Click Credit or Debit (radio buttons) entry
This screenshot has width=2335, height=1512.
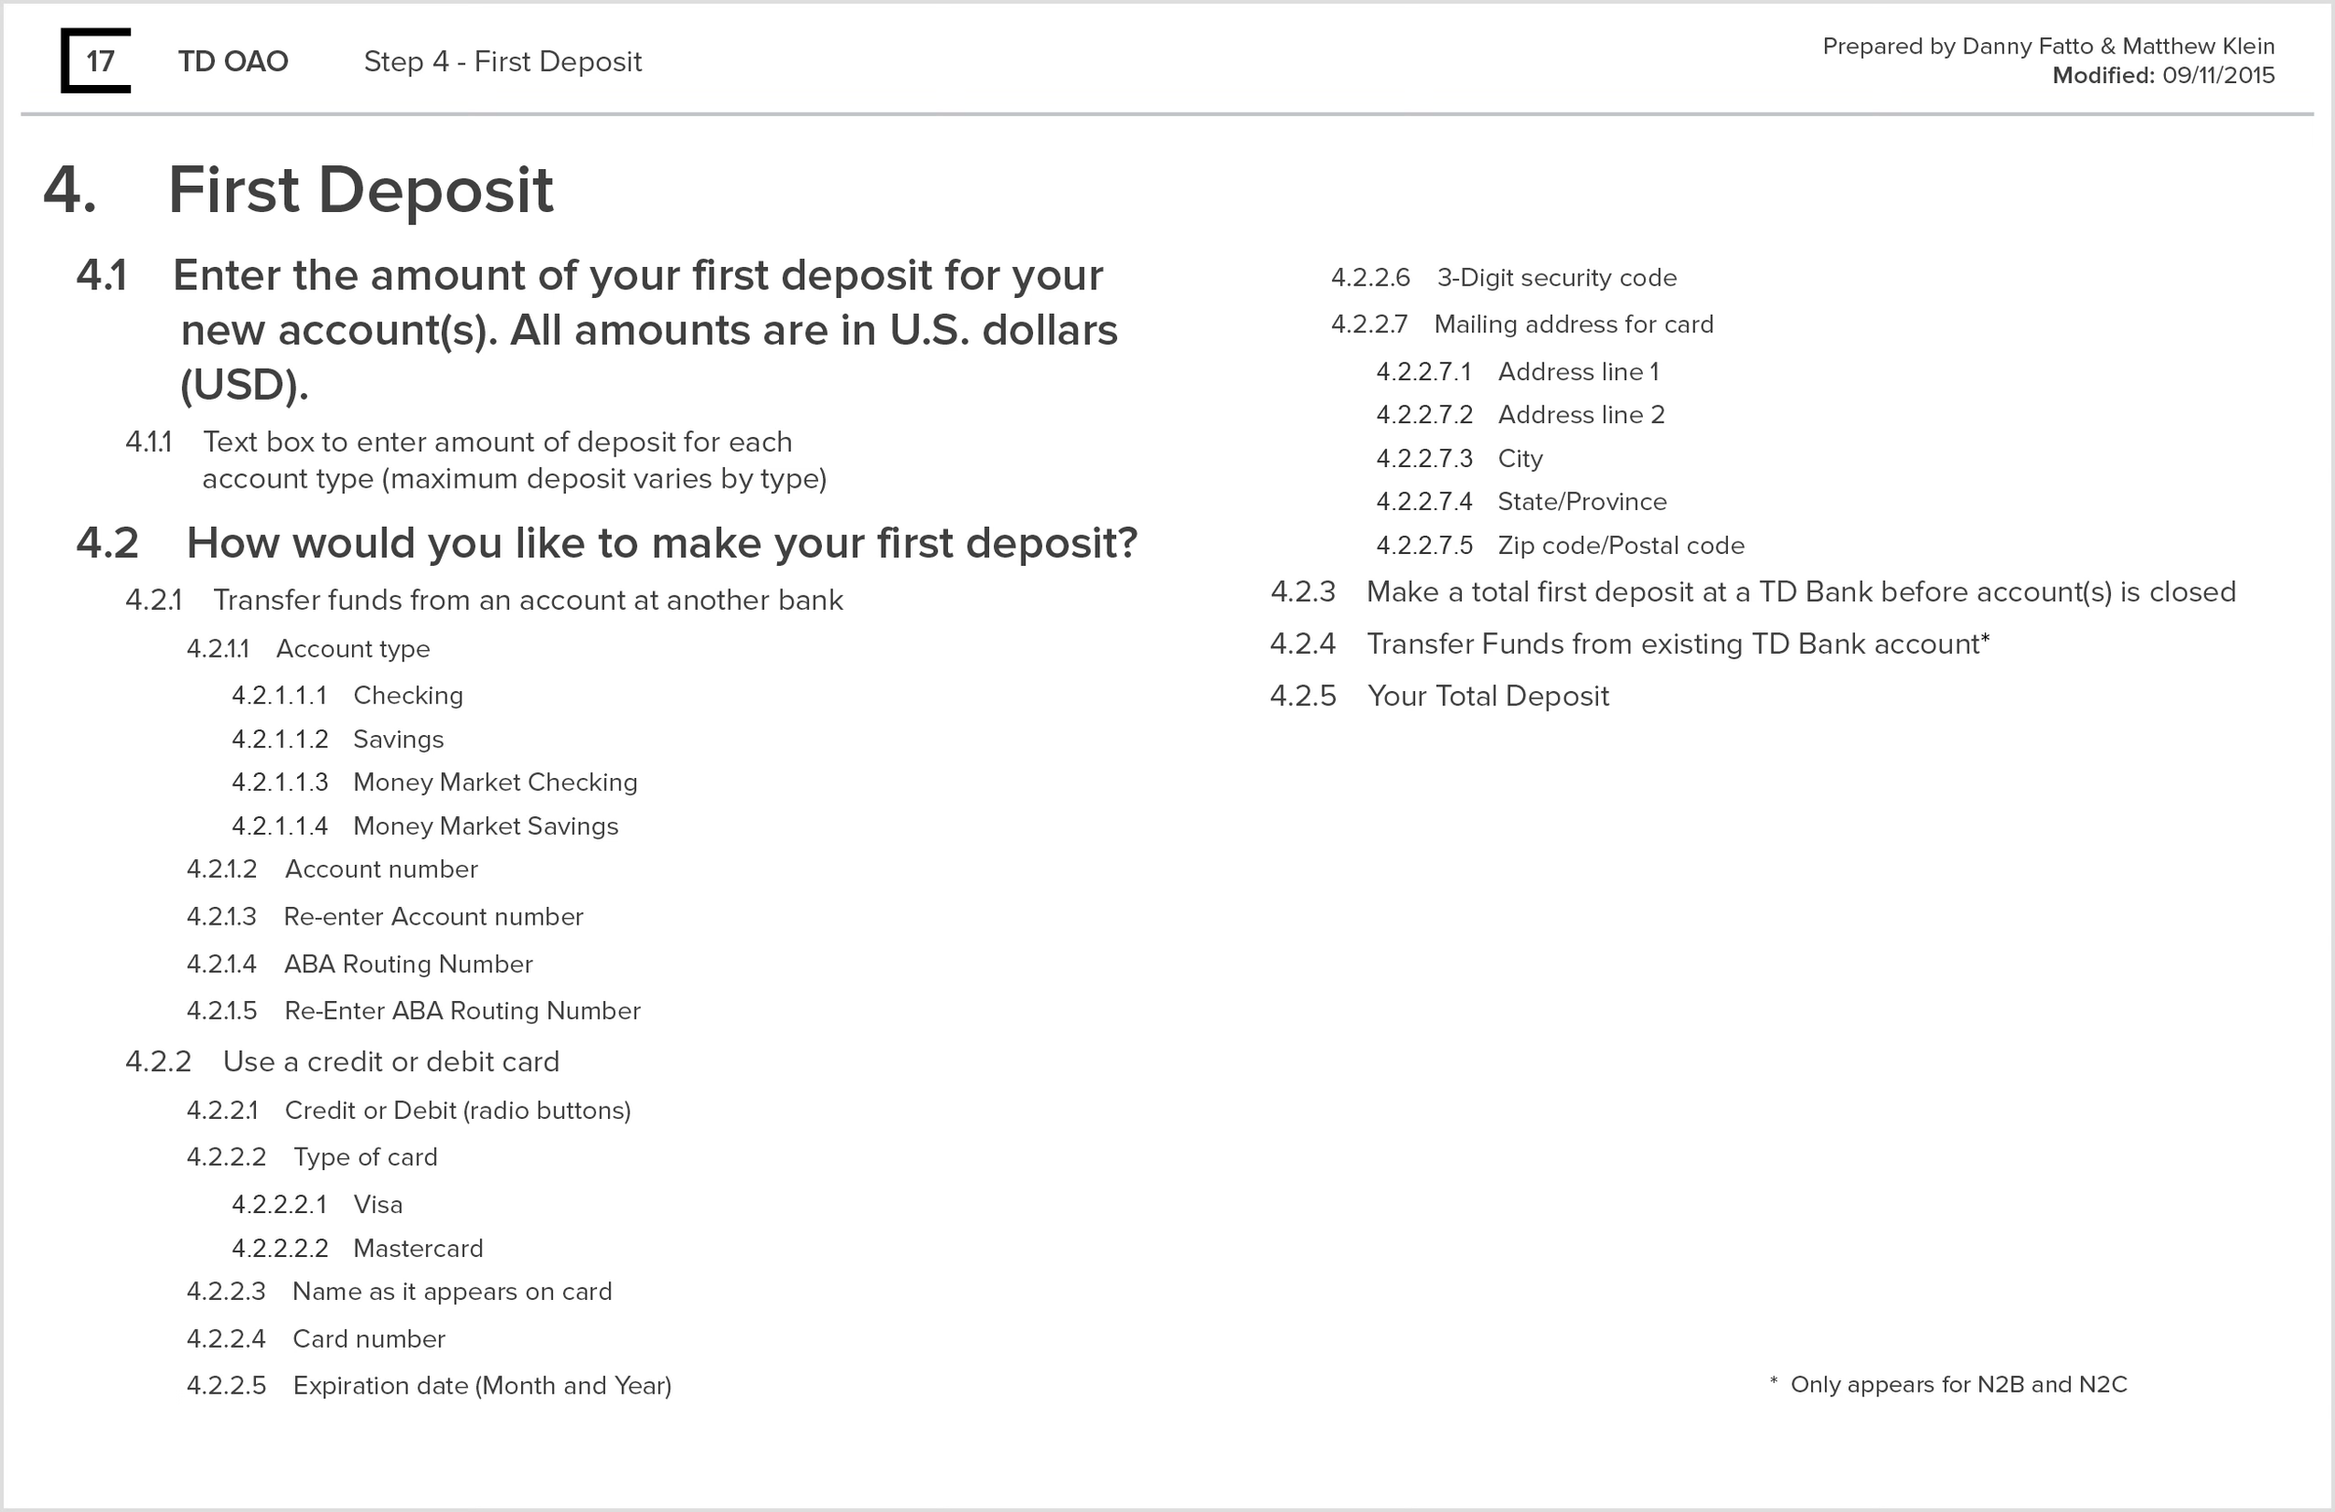pos(457,1110)
